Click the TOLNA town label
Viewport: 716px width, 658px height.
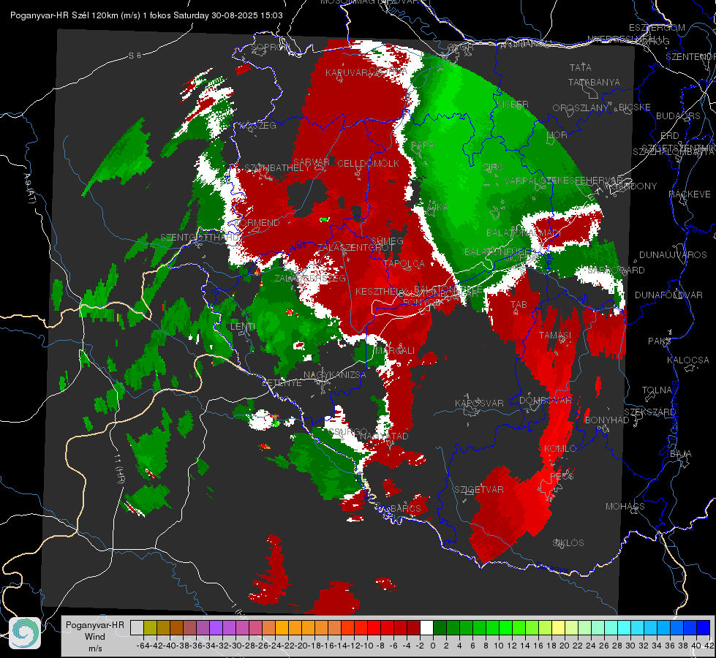[x=657, y=390]
